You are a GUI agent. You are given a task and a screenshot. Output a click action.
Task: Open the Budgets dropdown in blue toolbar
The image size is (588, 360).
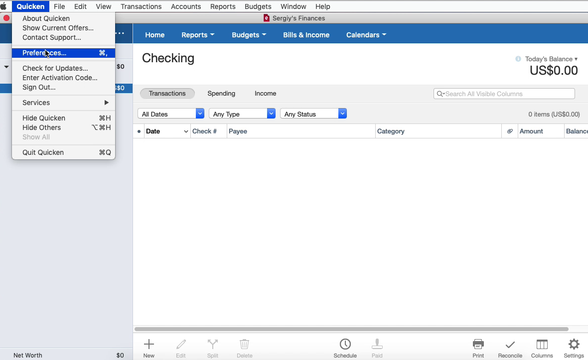(249, 35)
